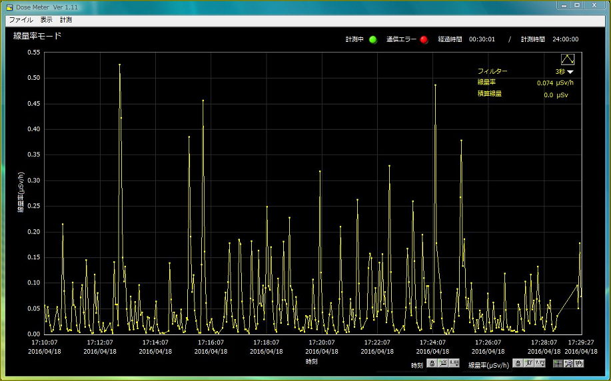Image resolution: width=611 pixels, height=381 pixels.
Task: Open the 計測 menu
Action: (x=66, y=20)
